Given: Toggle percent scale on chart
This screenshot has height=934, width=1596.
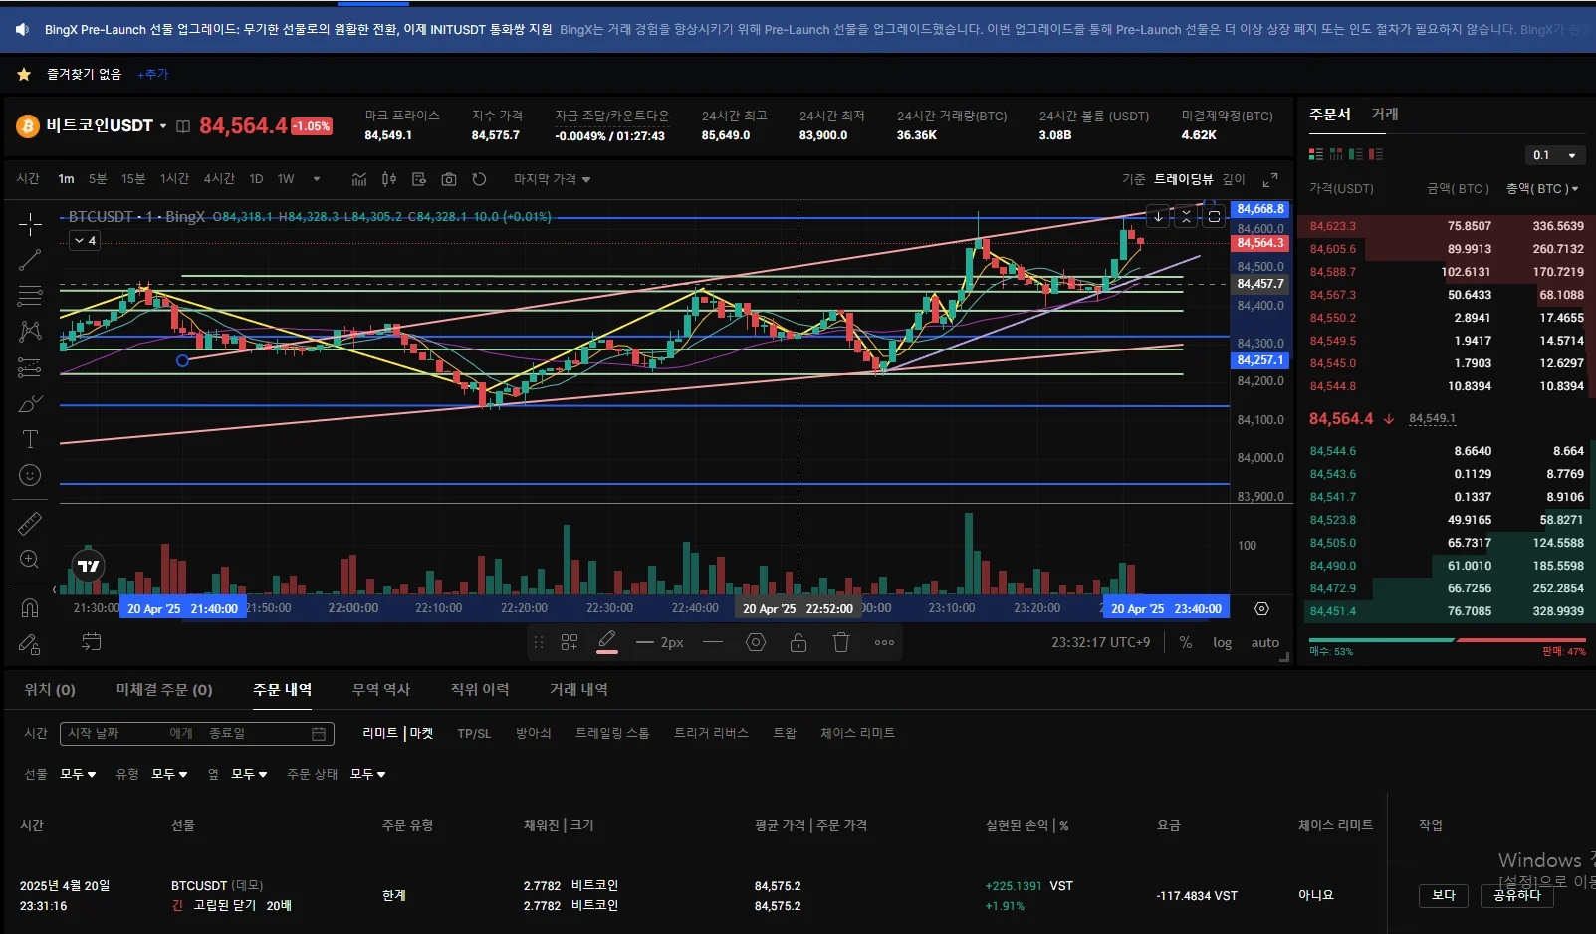Looking at the screenshot, I should 1185,643.
